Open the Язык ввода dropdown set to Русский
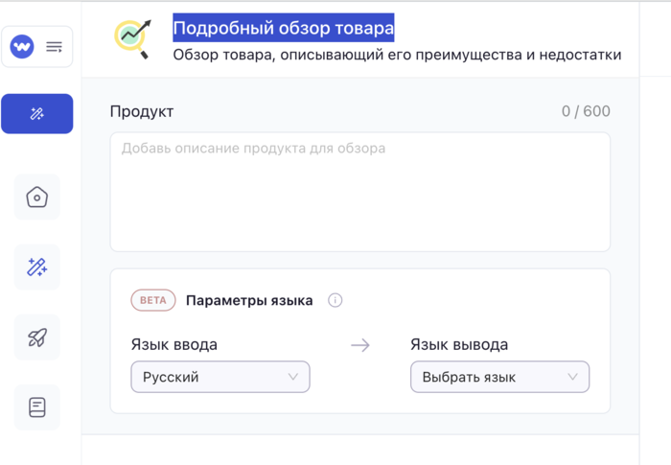The image size is (671, 465). [220, 377]
